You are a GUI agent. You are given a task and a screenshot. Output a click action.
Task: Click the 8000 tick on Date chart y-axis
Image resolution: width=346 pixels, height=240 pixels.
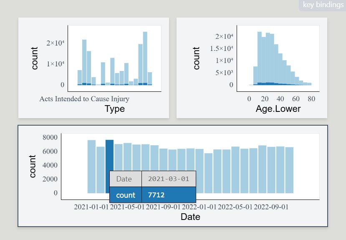point(50,137)
